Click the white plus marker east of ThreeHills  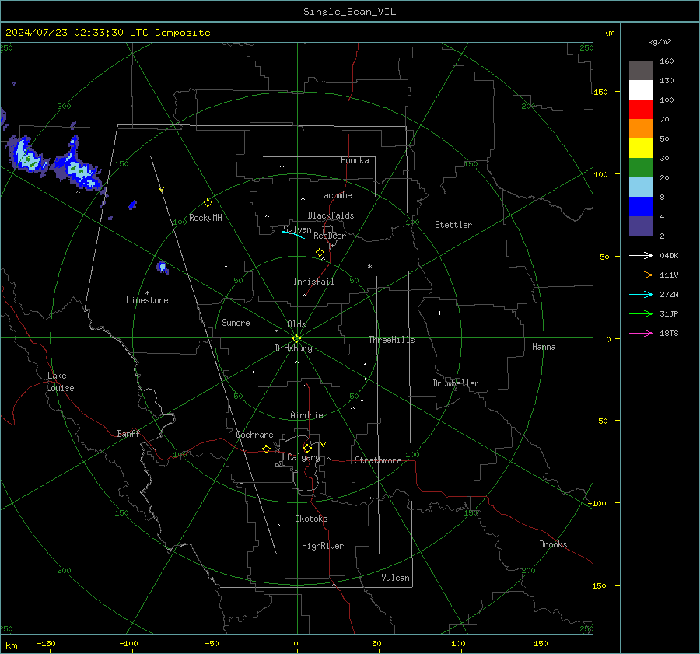[x=439, y=313]
